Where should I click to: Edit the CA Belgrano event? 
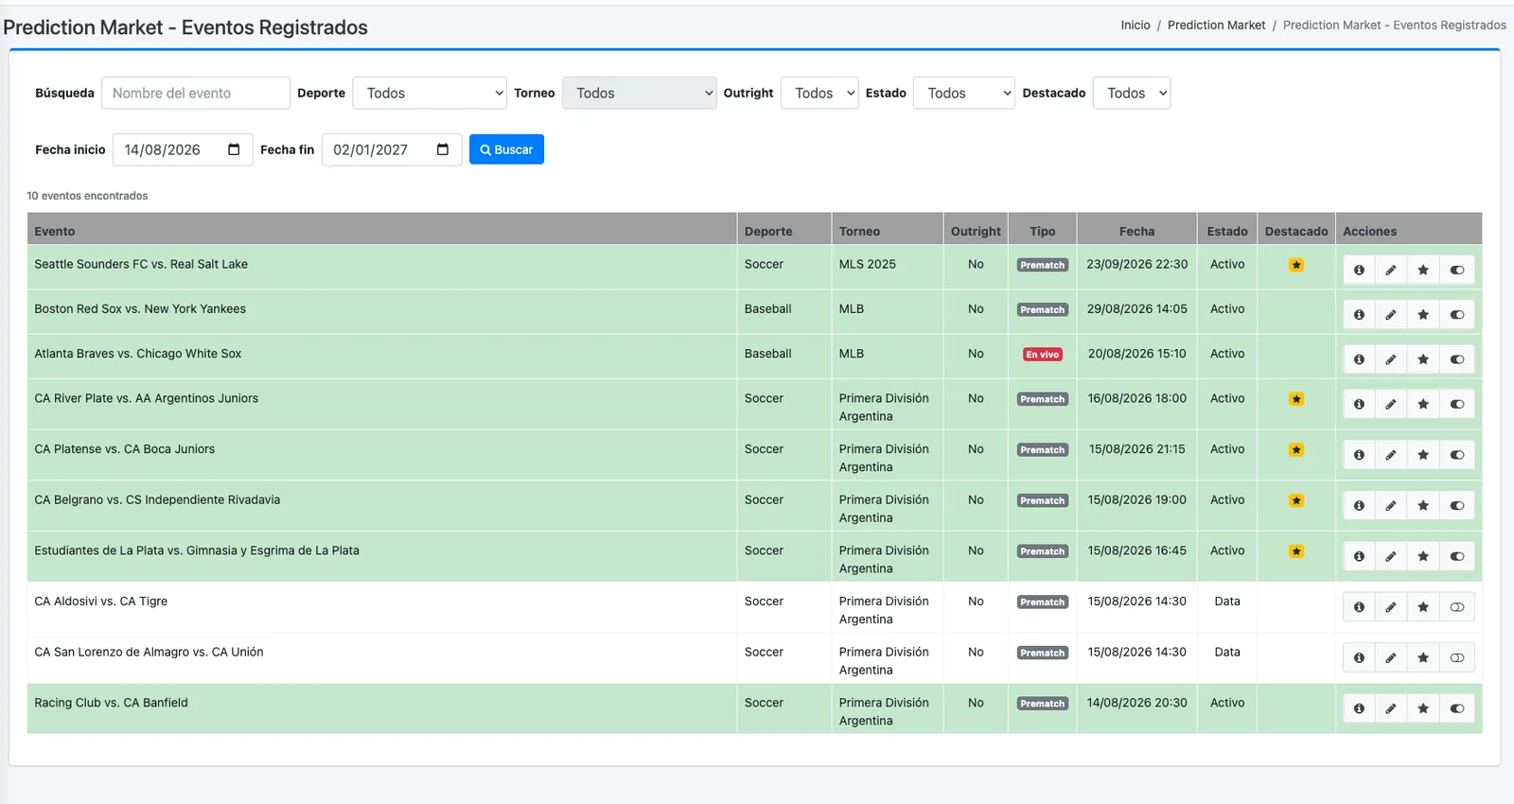click(x=1391, y=505)
